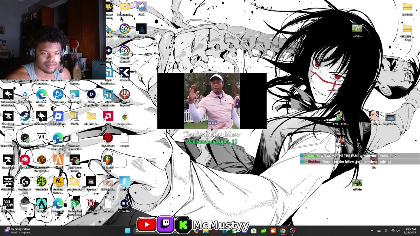Launch Aimlabs desktop shortcut

(41, 206)
